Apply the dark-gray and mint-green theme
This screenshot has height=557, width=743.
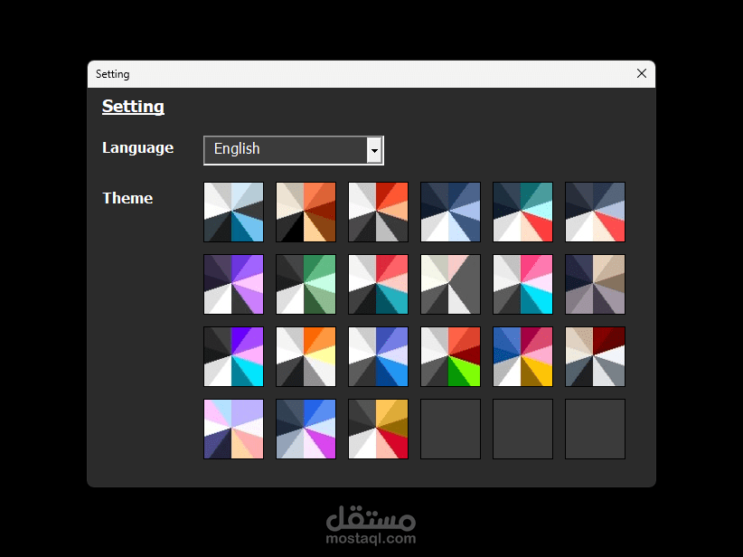click(306, 285)
